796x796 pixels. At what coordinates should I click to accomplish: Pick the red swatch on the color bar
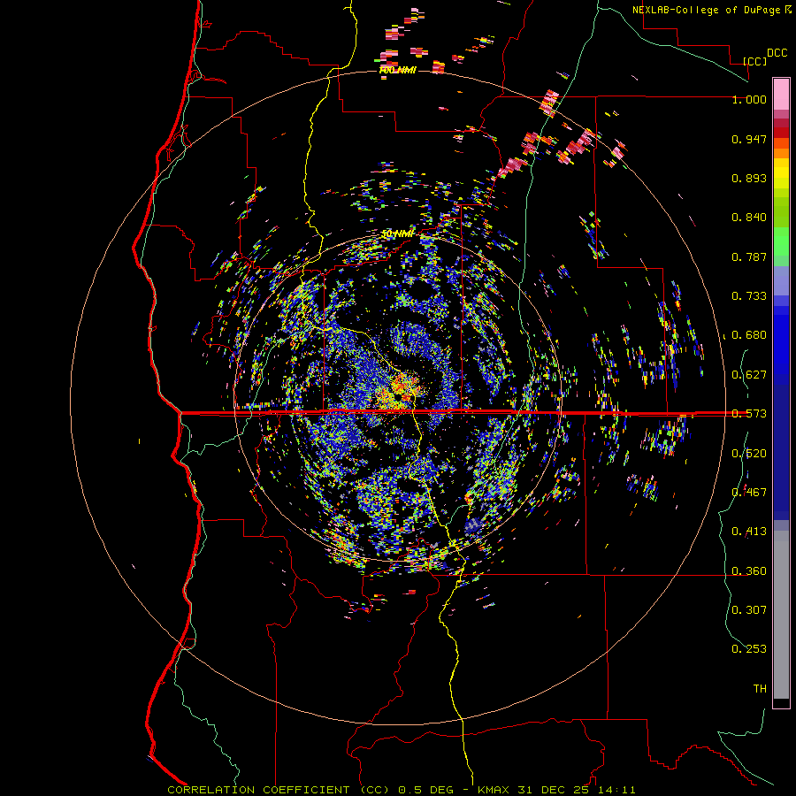coord(781,133)
